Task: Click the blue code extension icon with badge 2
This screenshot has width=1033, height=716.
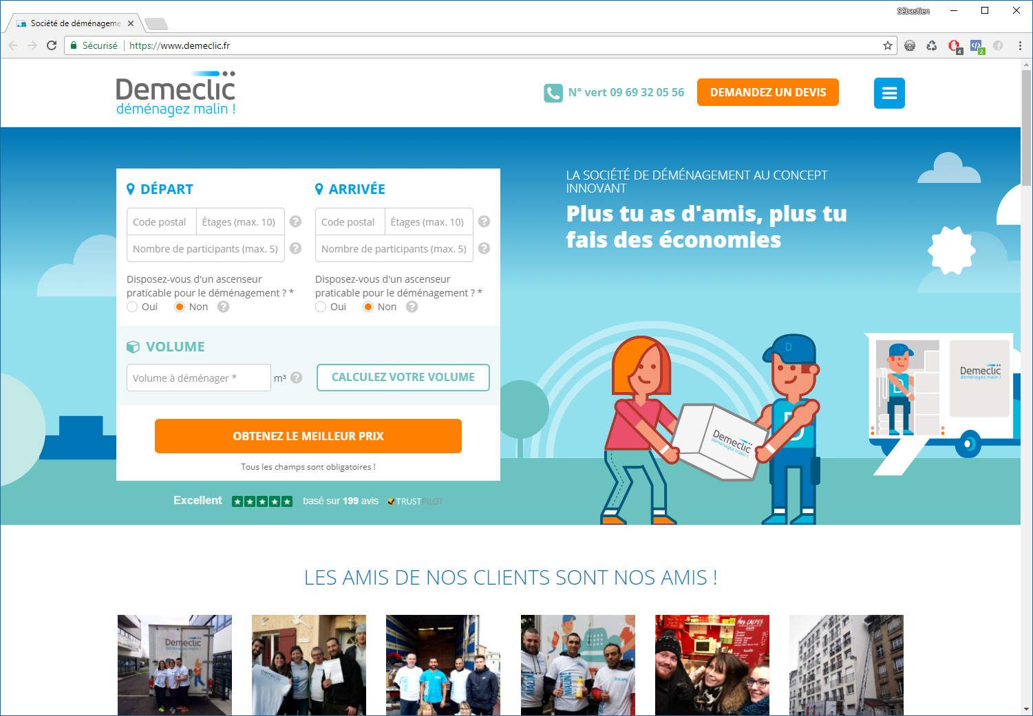Action: (977, 46)
